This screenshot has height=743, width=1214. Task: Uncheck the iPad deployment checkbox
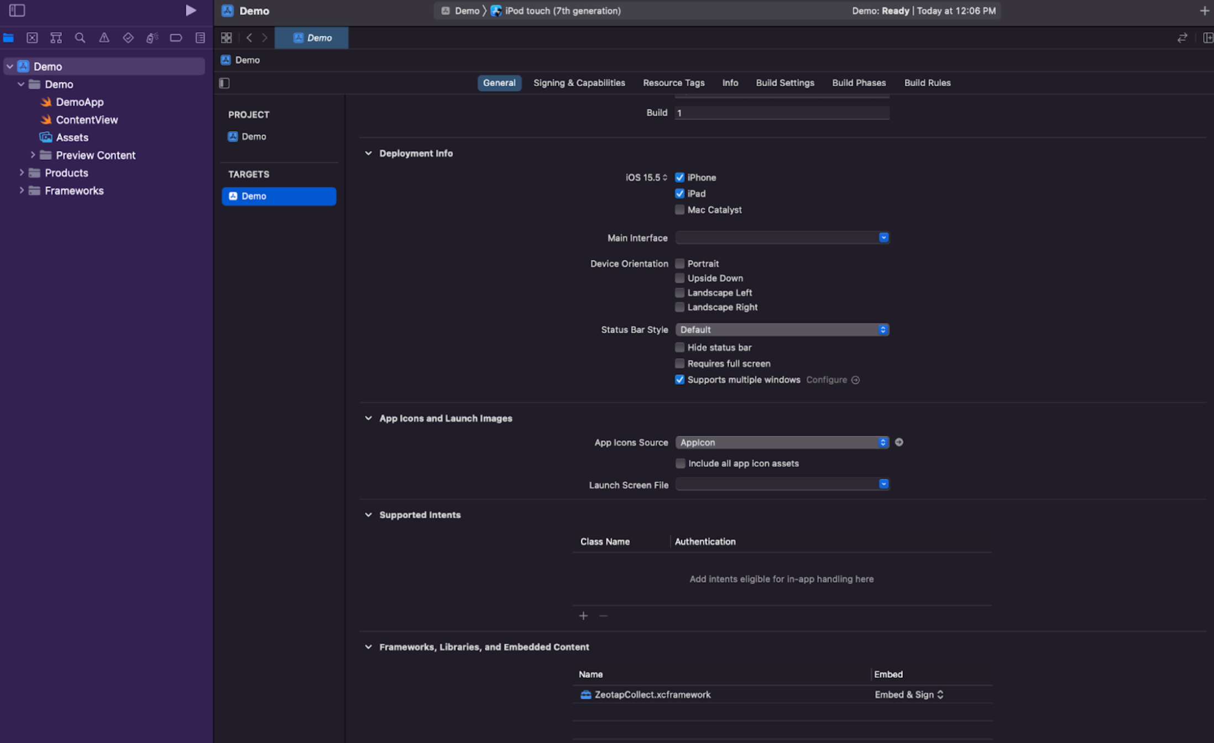(x=679, y=193)
